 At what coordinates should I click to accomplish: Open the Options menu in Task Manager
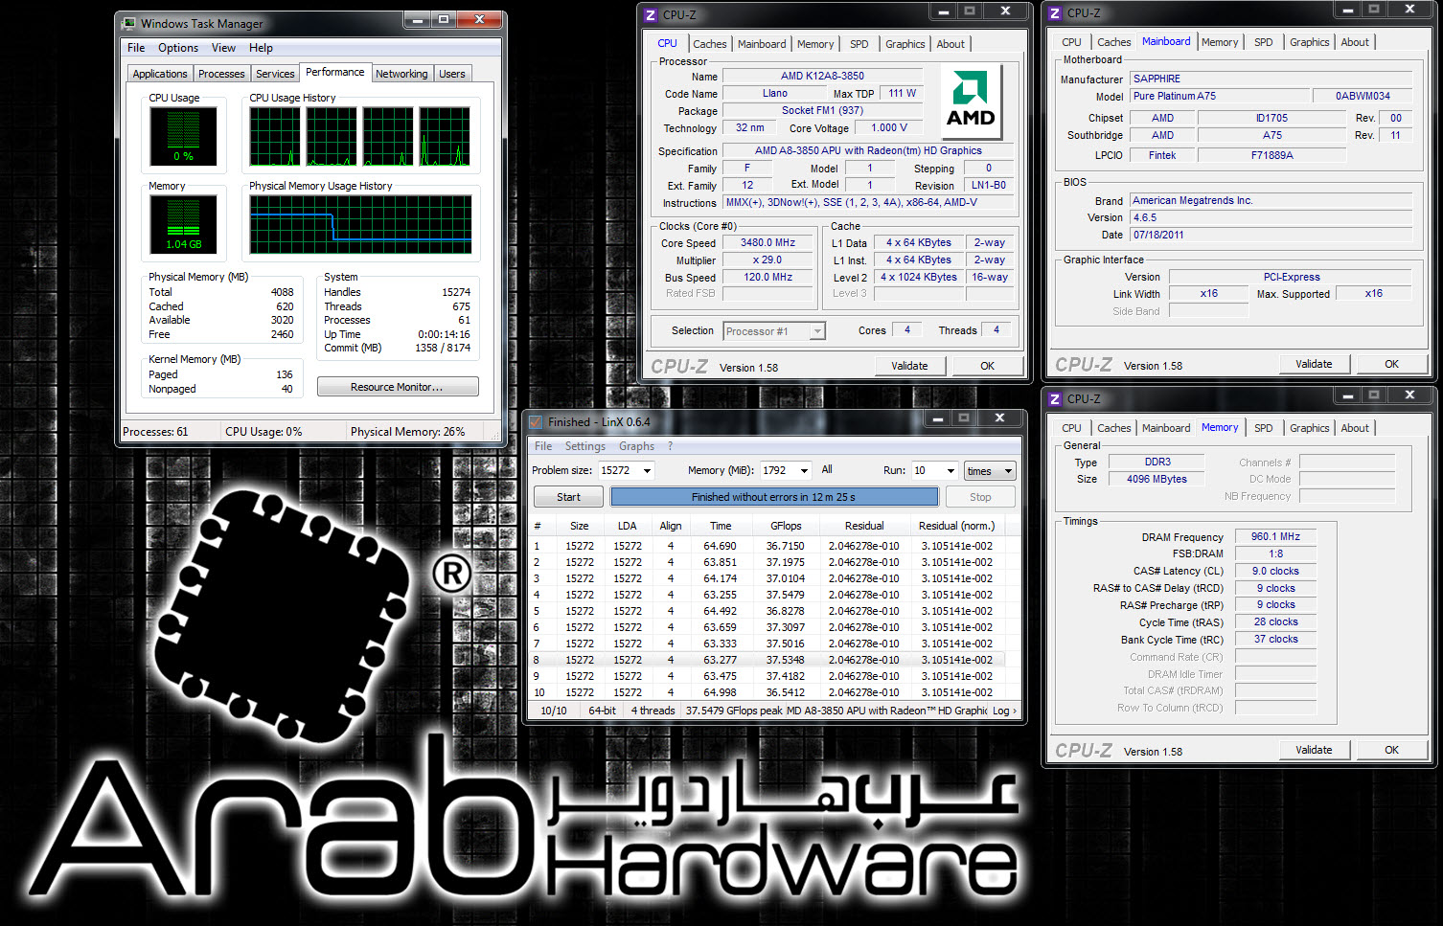[x=178, y=48]
